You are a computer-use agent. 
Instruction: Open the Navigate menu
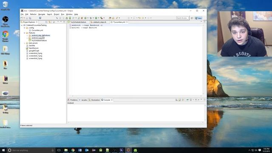[x=42, y=14]
